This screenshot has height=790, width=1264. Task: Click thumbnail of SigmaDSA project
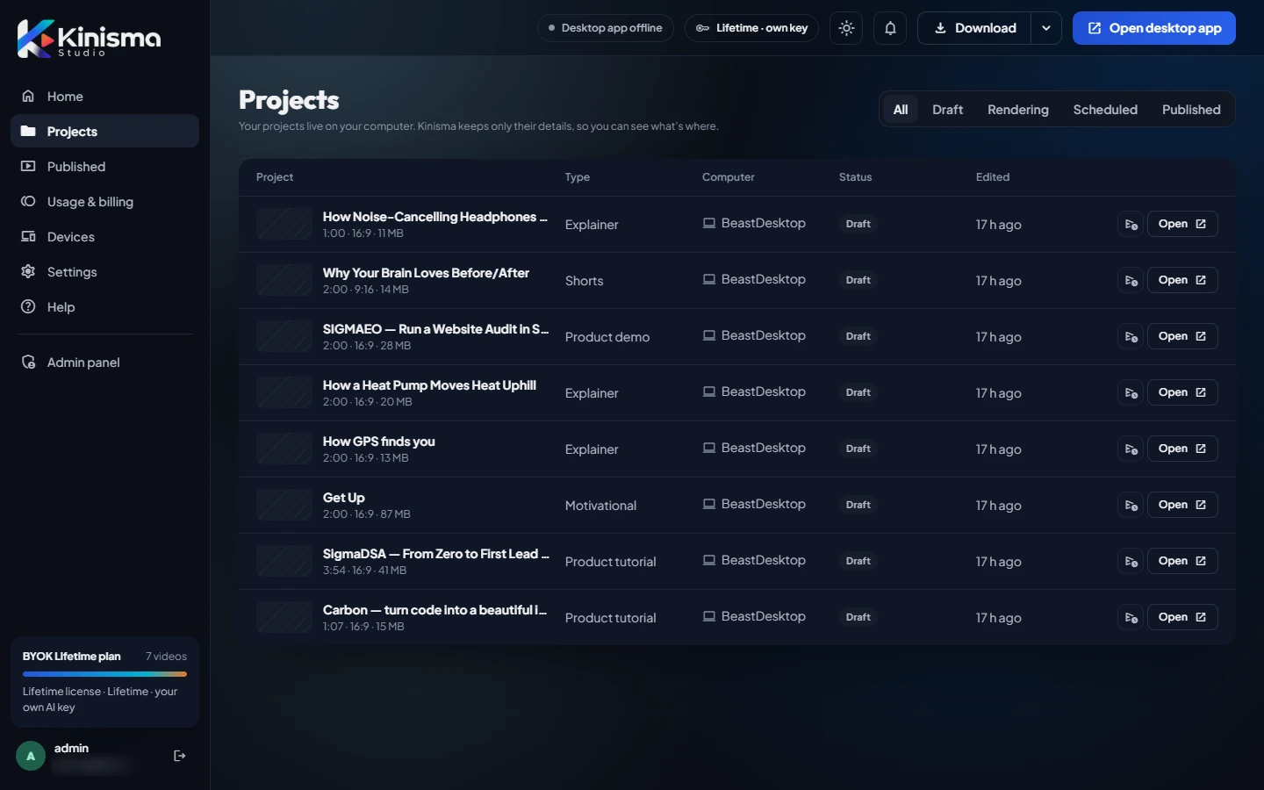[284, 561]
